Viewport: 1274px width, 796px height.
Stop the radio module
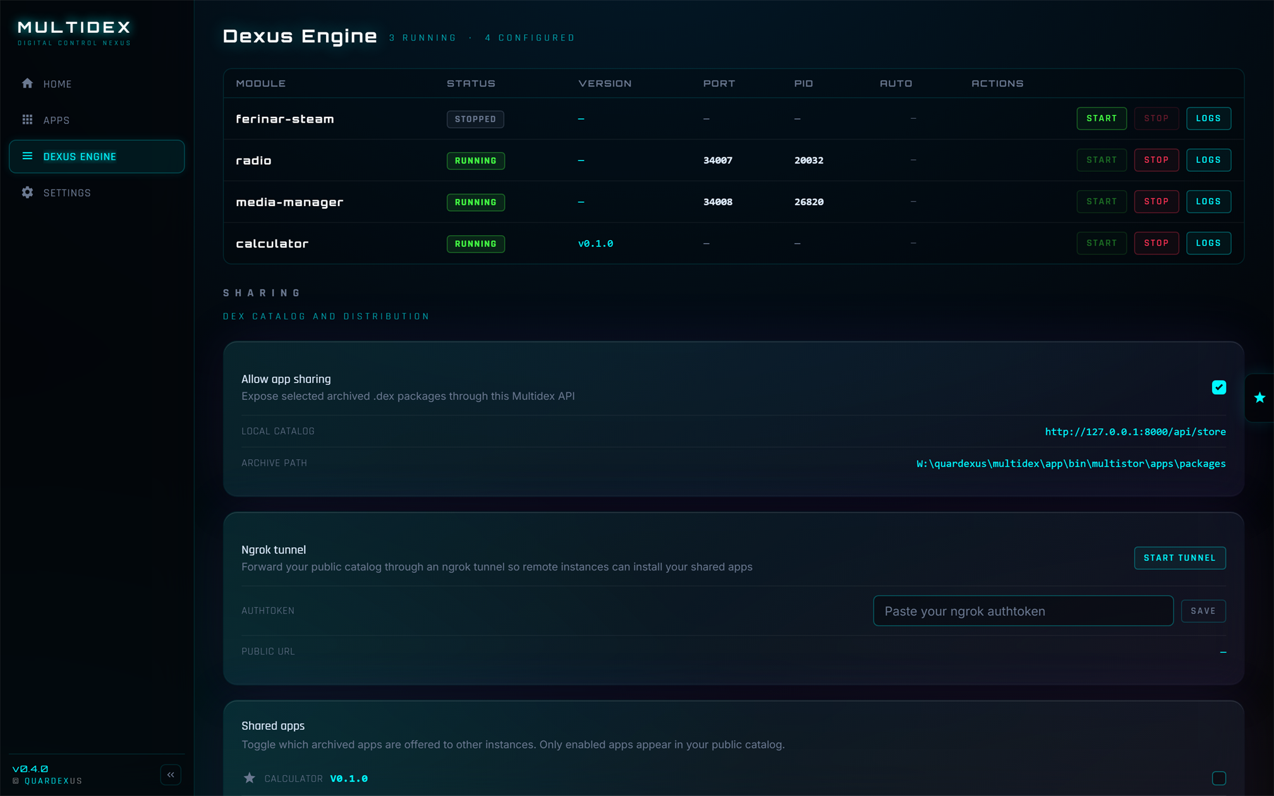coord(1156,160)
